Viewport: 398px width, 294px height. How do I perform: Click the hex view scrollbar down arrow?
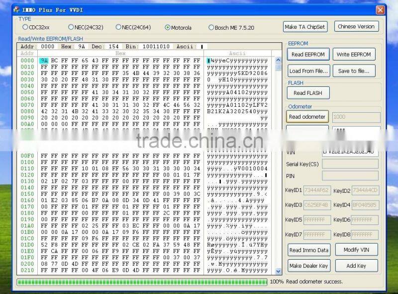click(x=278, y=271)
